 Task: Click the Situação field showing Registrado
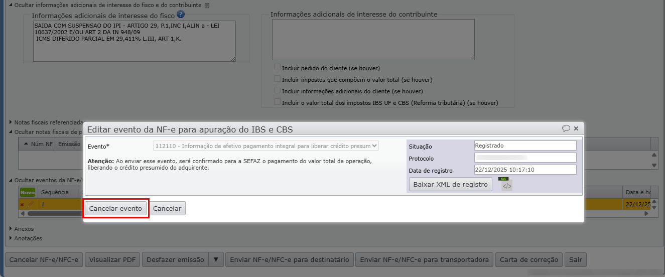[525, 146]
